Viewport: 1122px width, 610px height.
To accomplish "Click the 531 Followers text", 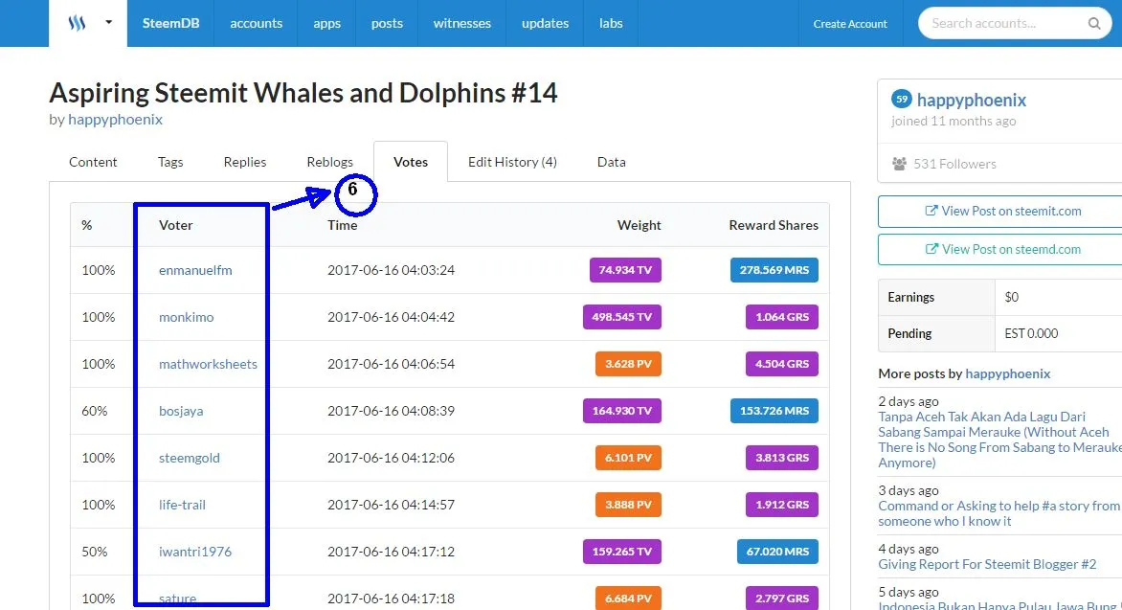I will tap(954, 164).
